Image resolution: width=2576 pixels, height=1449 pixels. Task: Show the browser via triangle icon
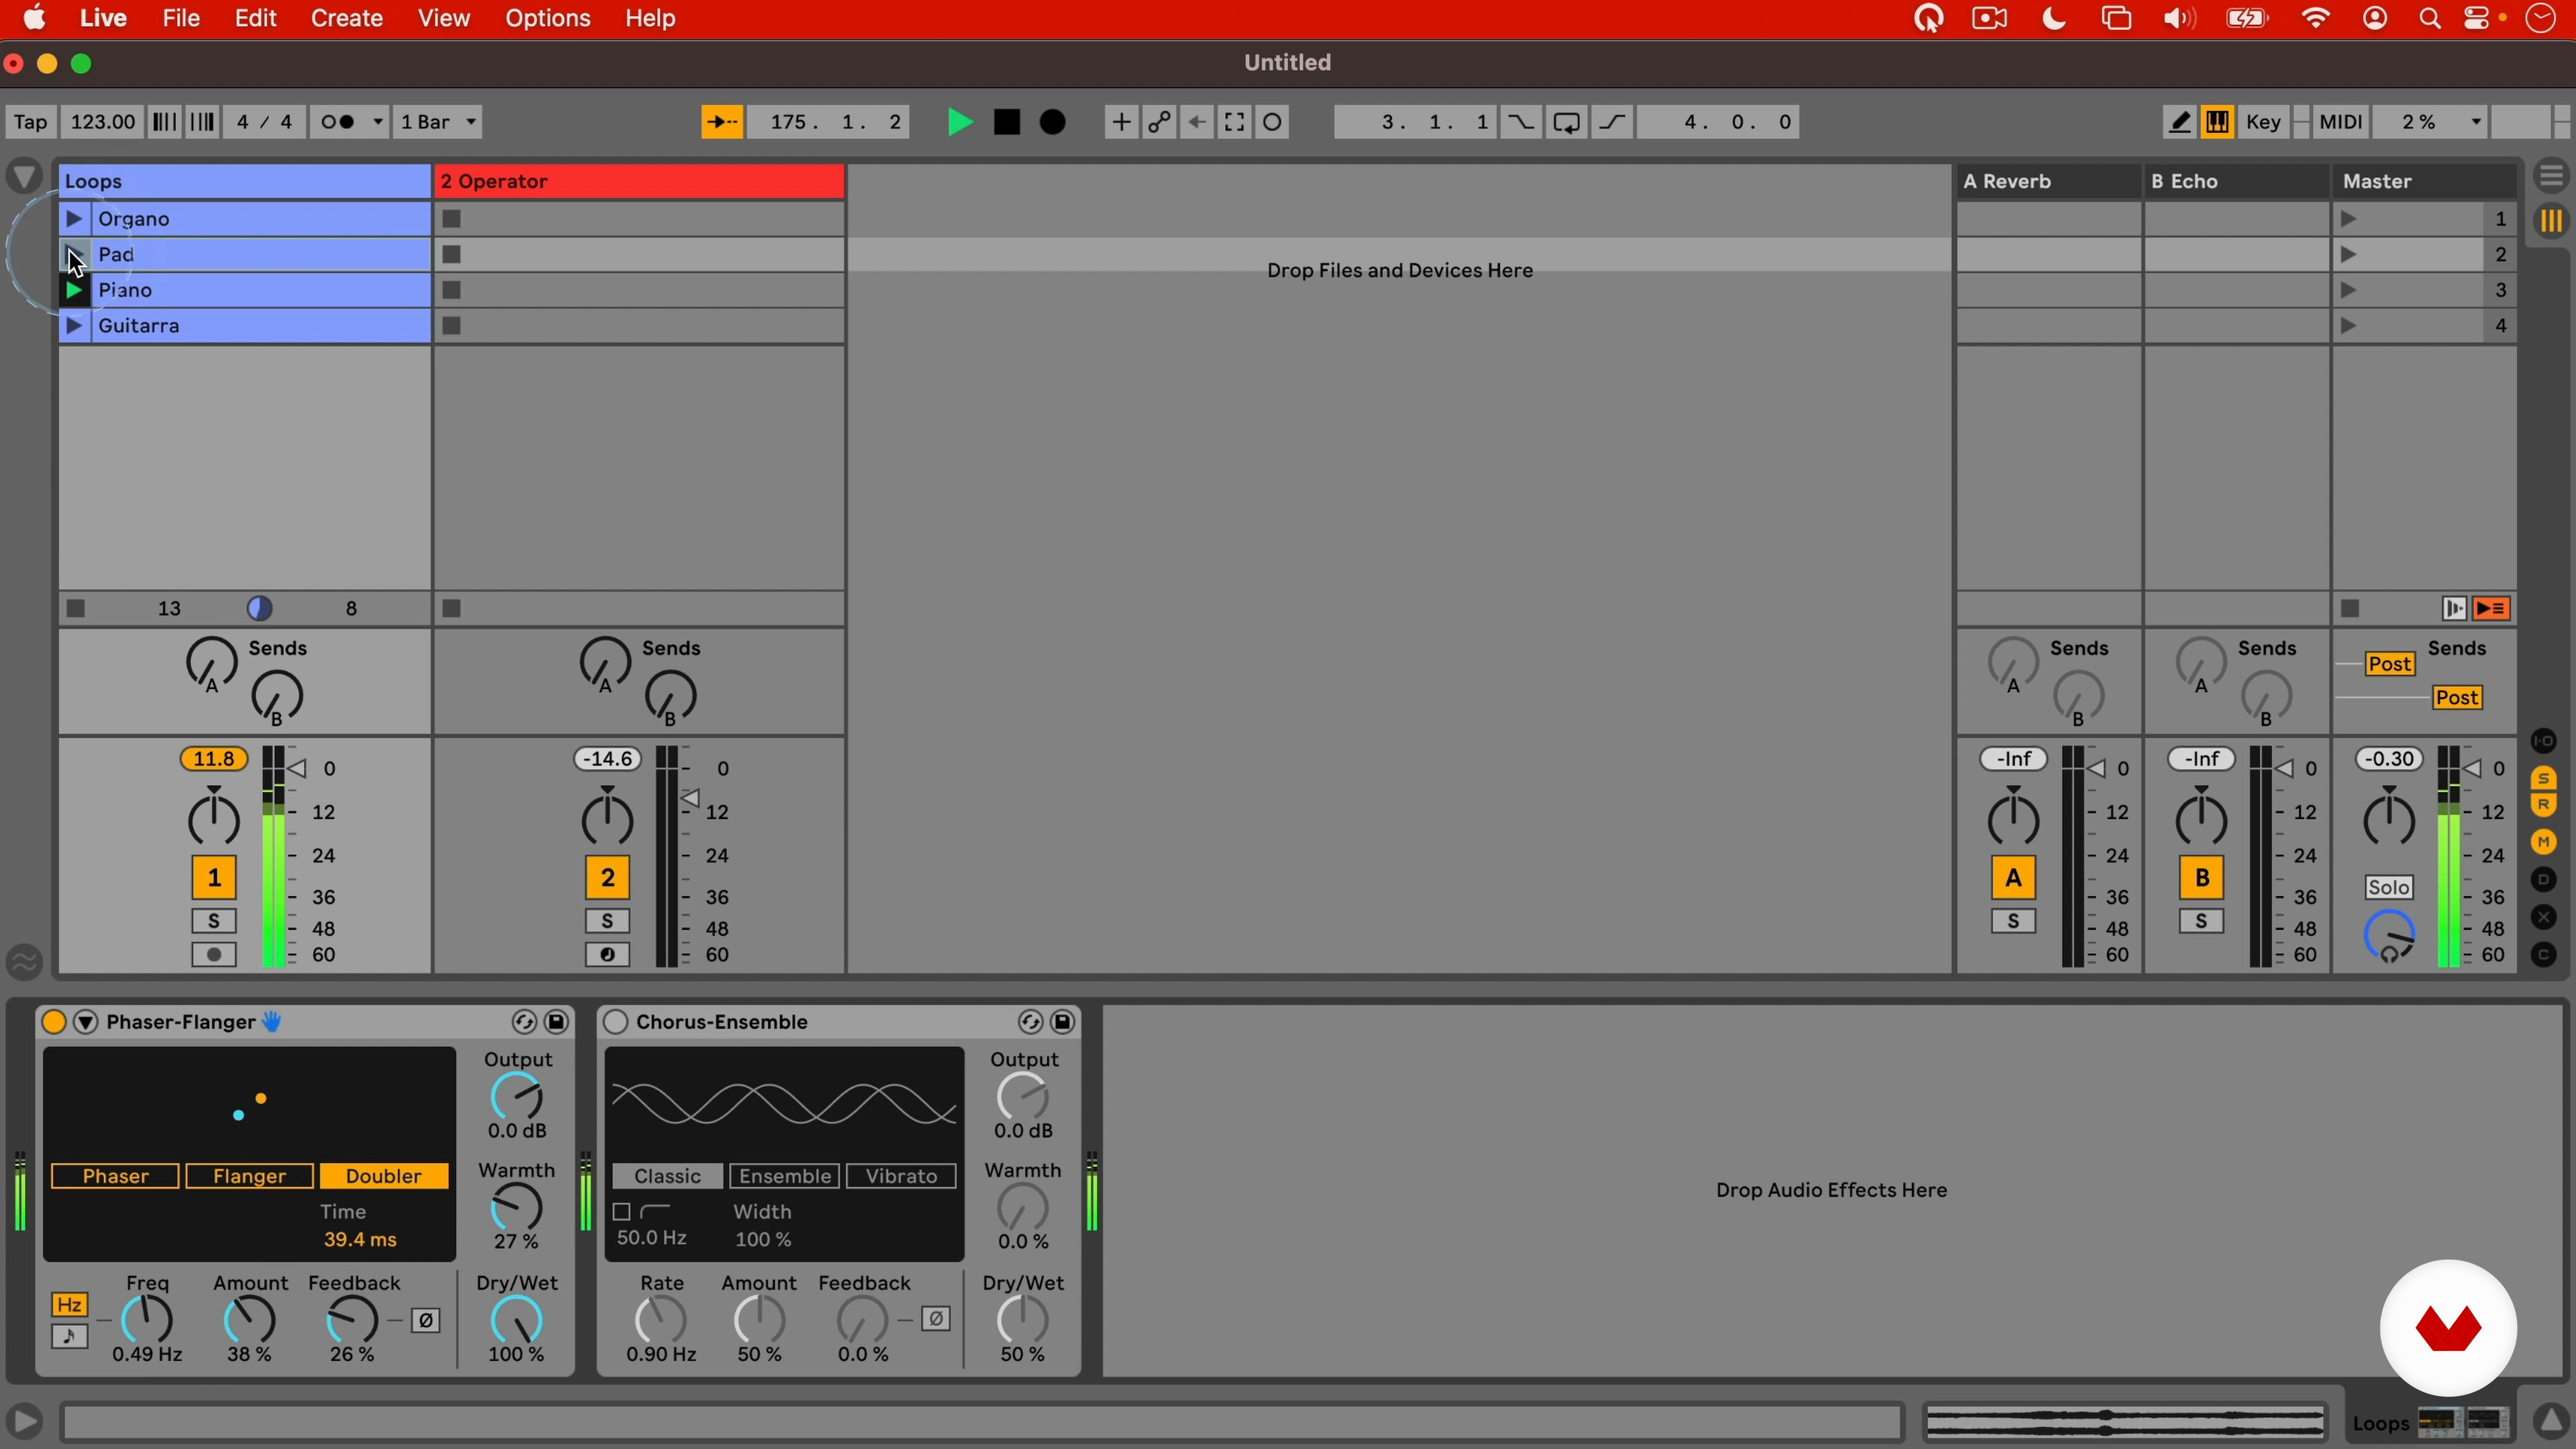(x=24, y=177)
